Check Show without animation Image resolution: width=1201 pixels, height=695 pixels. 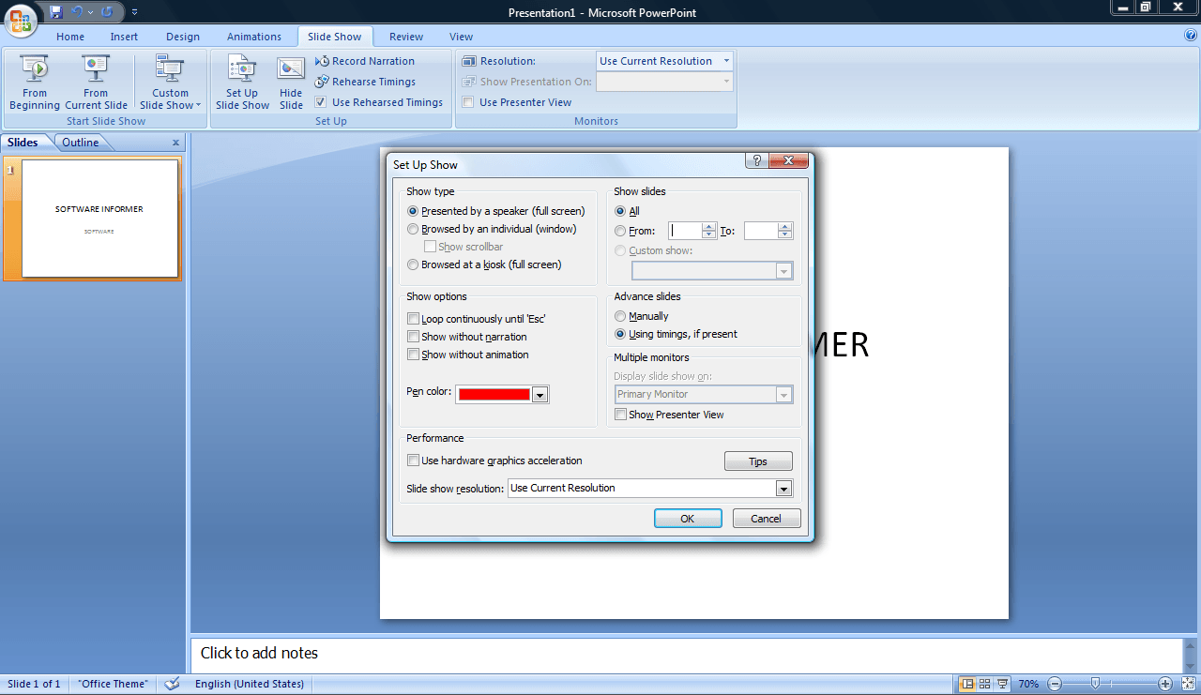click(x=413, y=355)
